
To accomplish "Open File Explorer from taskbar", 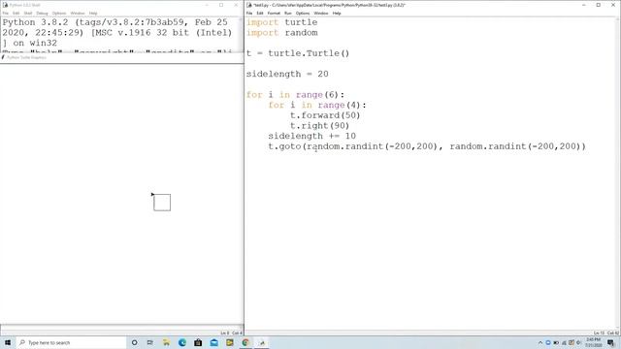I will coord(166,342).
